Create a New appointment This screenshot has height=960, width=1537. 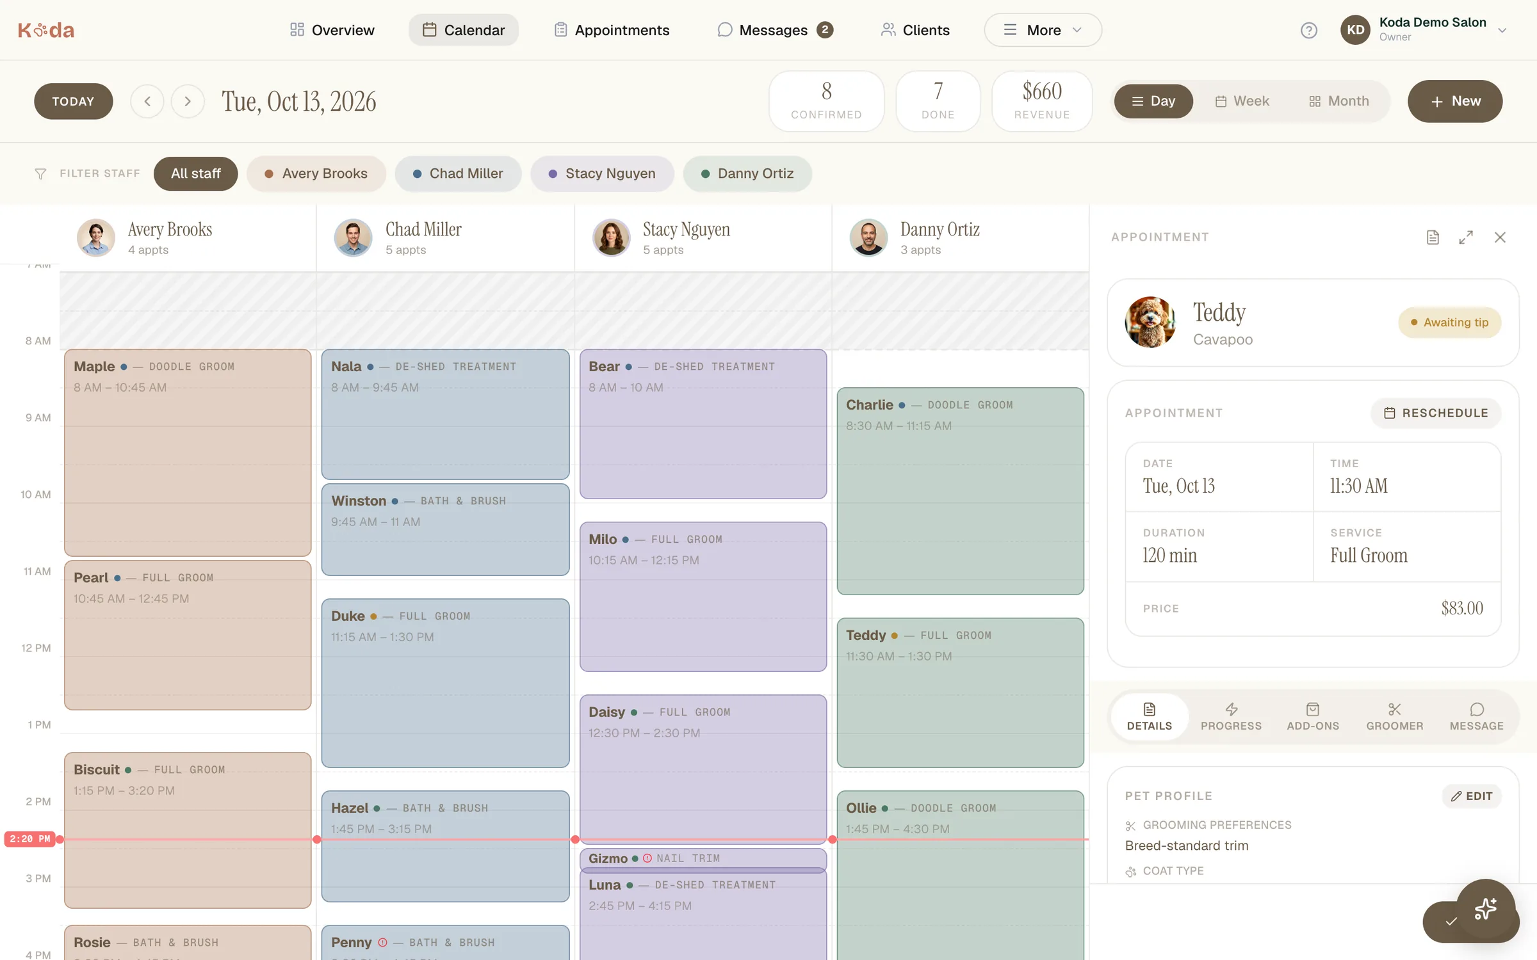[1455, 101]
